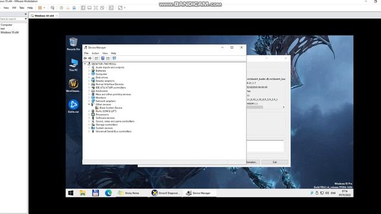381x214 pixels.
Task: Click the Unity mode toolbar icon
Action: click(102, 8)
